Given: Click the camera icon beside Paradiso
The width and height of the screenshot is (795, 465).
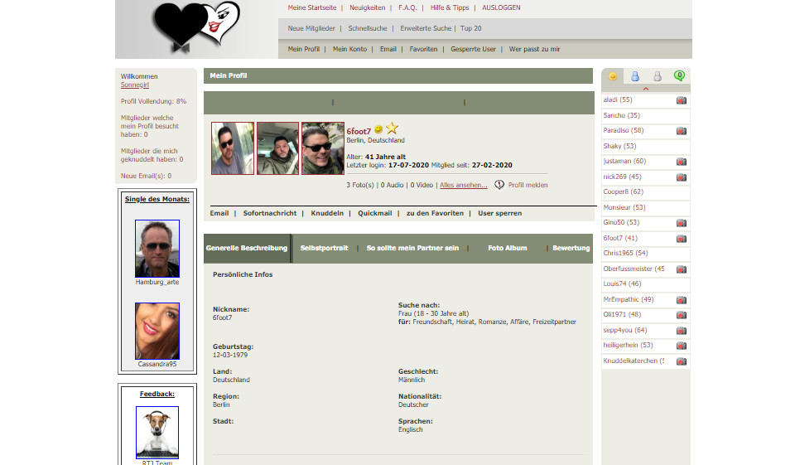Looking at the screenshot, I should point(682,131).
